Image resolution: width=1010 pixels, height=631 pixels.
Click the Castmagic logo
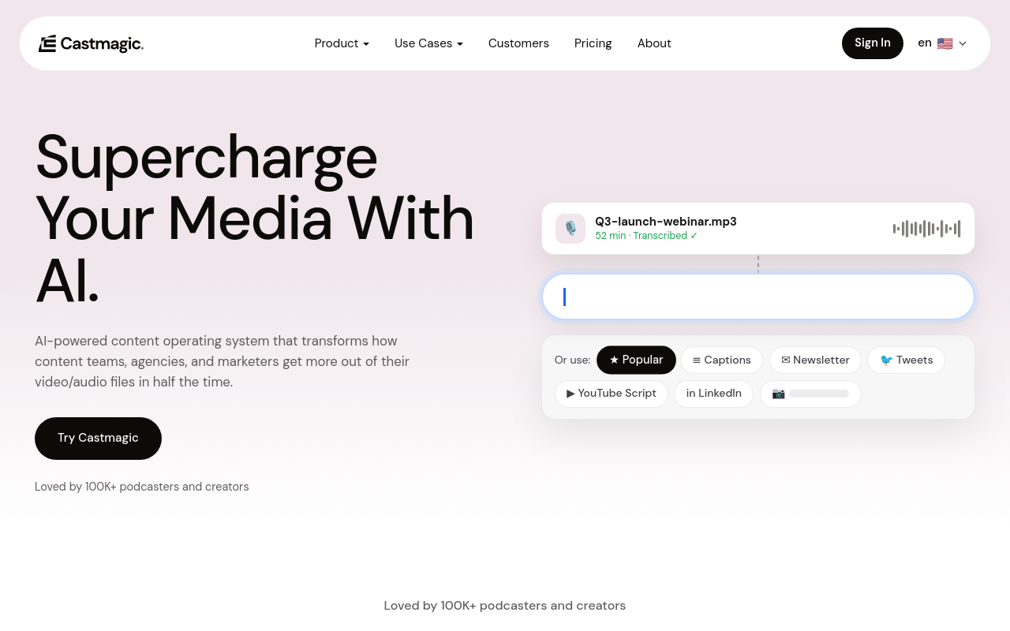coord(91,43)
